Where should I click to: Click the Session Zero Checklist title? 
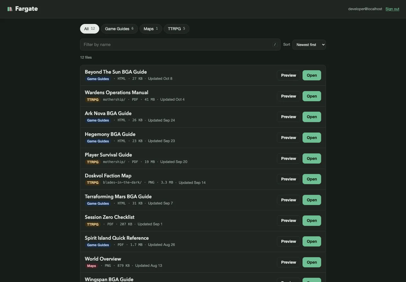(109, 217)
